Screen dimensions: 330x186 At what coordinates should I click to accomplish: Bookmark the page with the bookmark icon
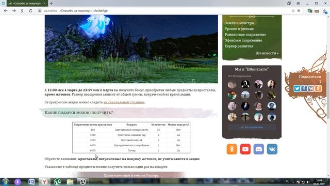pyautogui.click(x=299, y=11)
